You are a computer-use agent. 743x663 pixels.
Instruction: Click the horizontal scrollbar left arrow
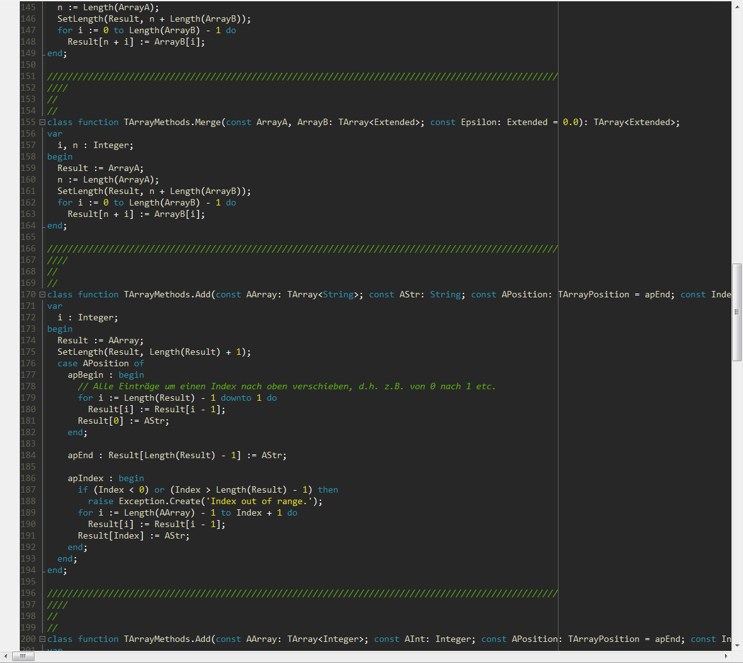6,656
